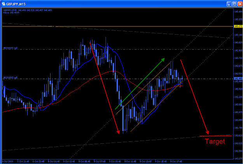Click the '9 Oct 09:45' time axis label
Image resolution: width=243 pixels, height=164 pixels.
(115, 162)
